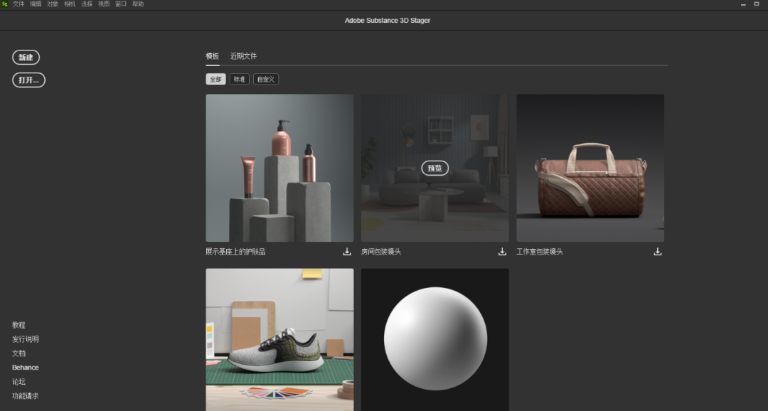Open the 相机 menu
The image size is (768, 411).
click(70, 4)
